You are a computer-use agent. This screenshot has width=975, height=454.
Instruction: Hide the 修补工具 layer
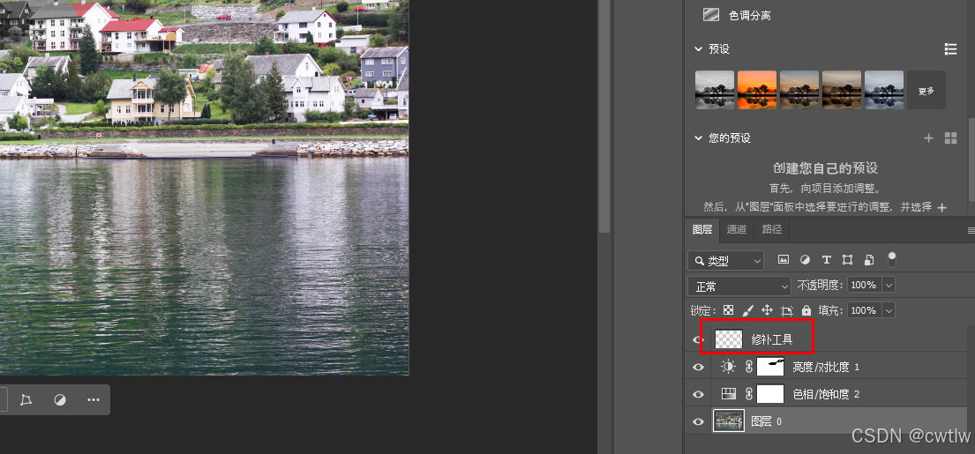(698, 339)
